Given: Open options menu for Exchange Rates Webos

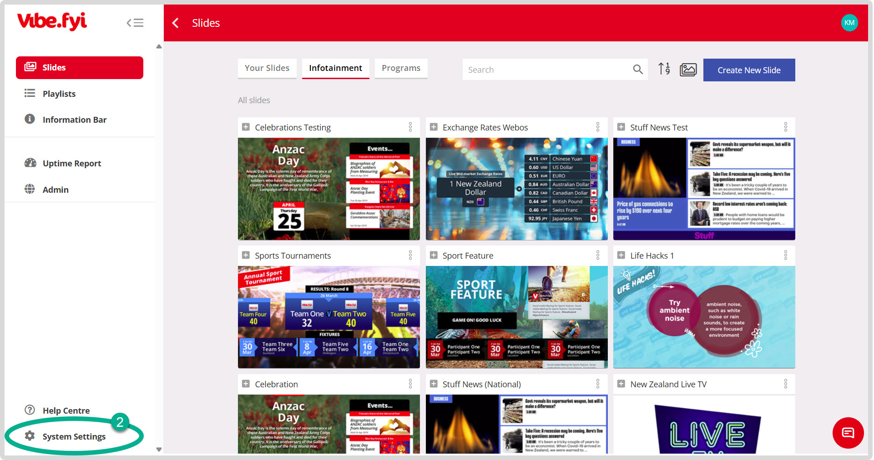Looking at the screenshot, I should [598, 127].
